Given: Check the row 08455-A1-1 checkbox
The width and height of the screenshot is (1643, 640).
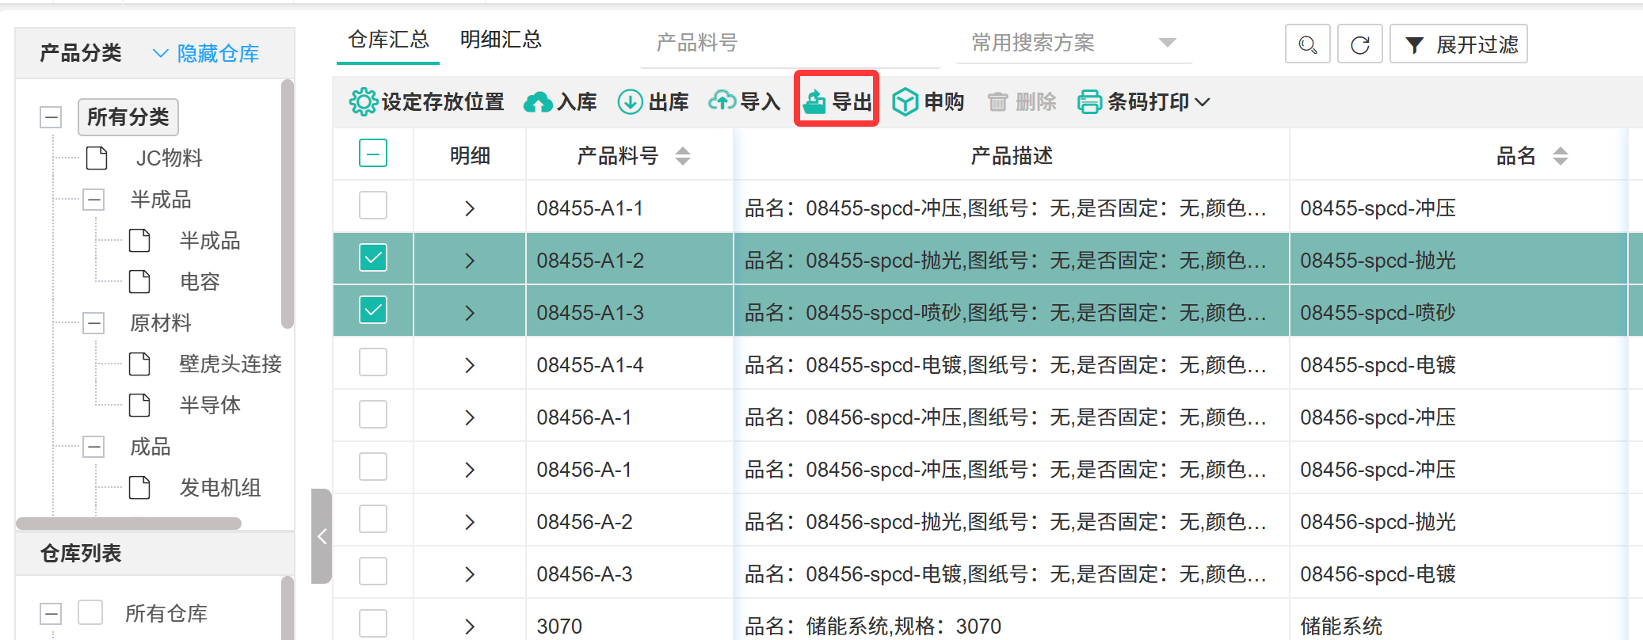Looking at the screenshot, I should pos(373,206).
